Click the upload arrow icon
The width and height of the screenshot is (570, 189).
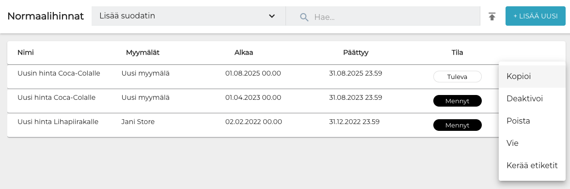coord(492,16)
